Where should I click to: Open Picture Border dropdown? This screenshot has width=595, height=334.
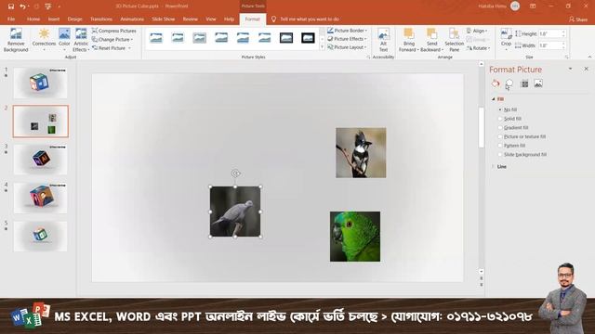pos(347,31)
